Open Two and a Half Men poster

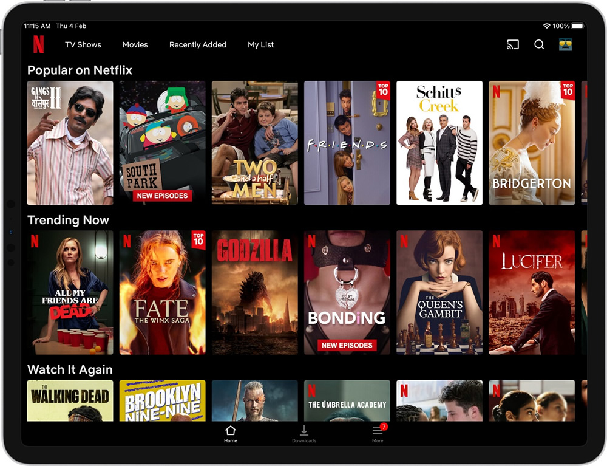click(x=255, y=143)
